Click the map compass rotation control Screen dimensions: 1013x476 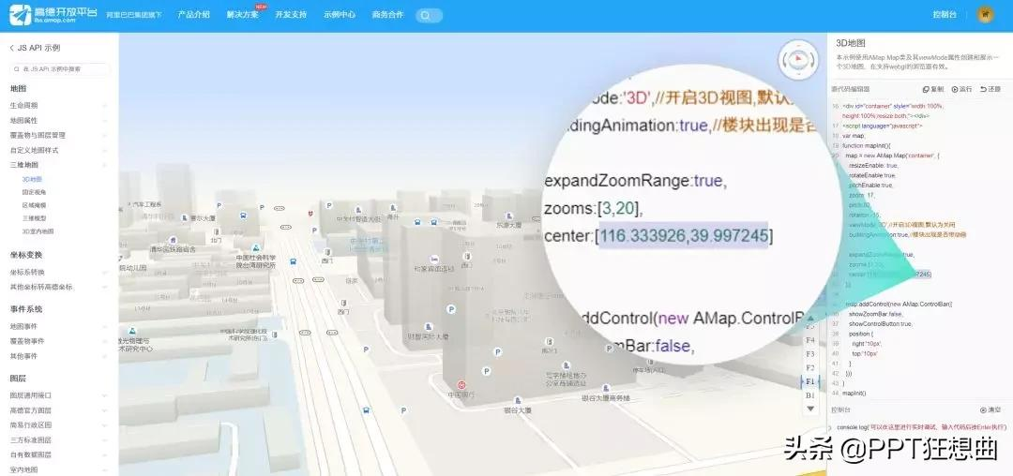coord(798,60)
